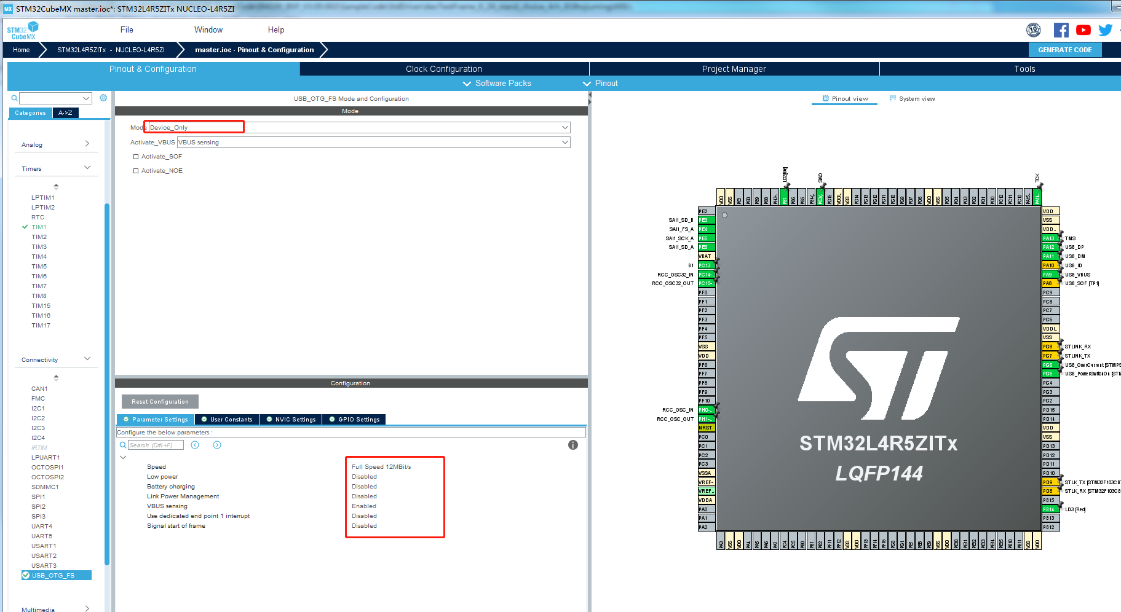
Task: Open the Twitter icon
Action: point(1105,29)
